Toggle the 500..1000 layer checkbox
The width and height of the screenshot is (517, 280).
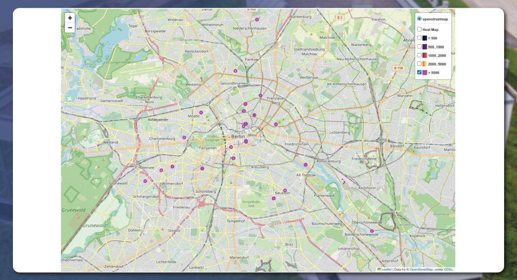point(419,46)
